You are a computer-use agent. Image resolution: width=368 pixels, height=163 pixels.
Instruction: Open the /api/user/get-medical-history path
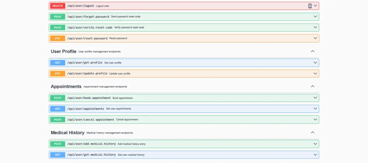click(91, 155)
